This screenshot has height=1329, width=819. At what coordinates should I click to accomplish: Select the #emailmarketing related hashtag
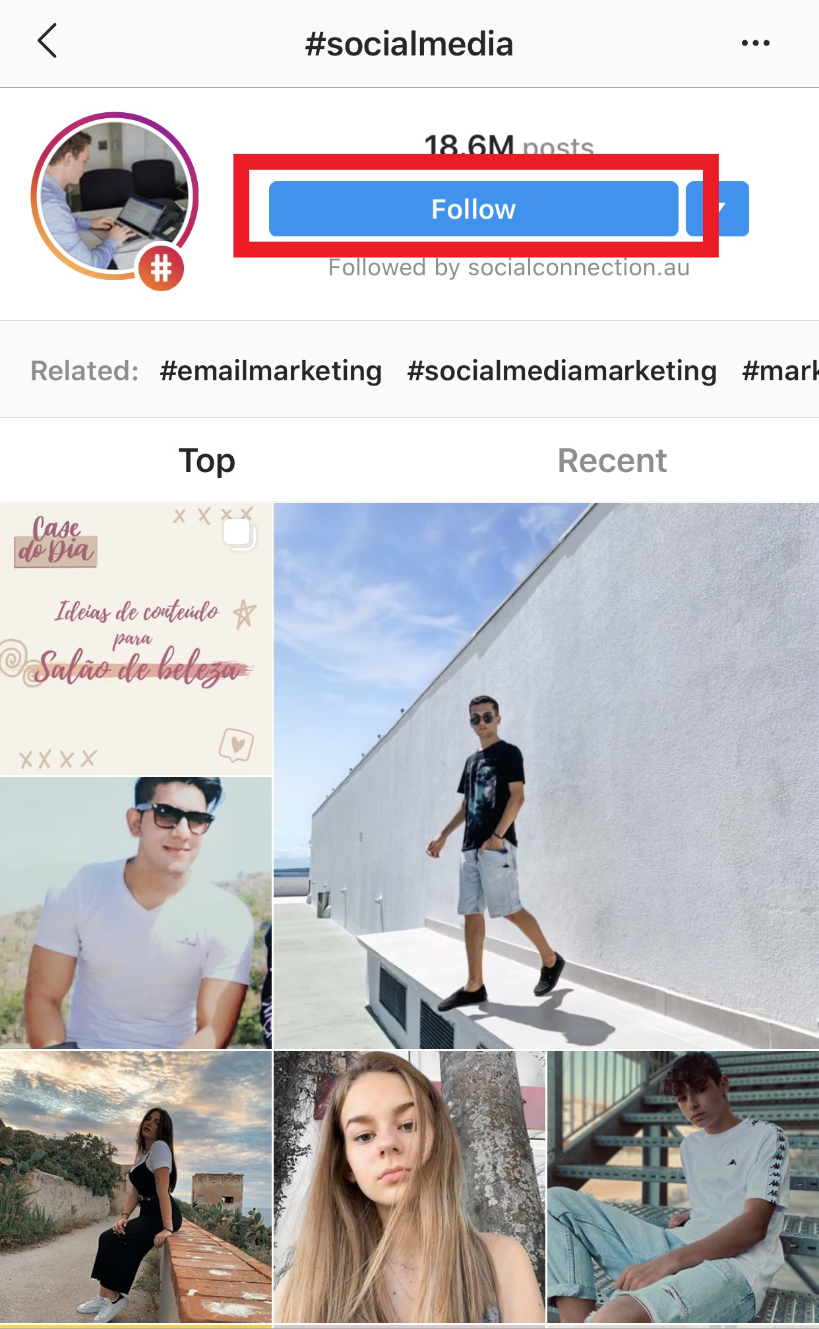(x=270, y=370)
